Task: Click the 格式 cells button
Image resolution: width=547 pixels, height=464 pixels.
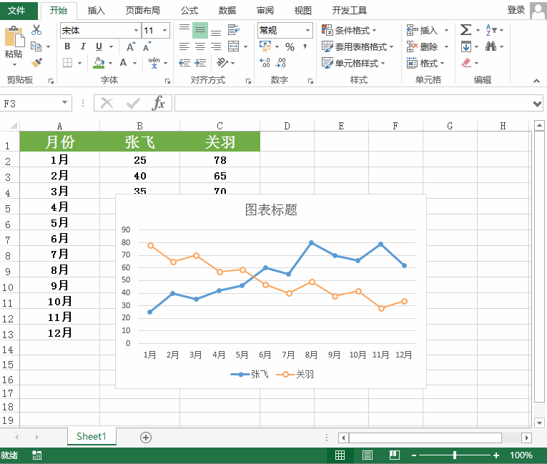Action: pyautogui.click(x=425, y=63)
